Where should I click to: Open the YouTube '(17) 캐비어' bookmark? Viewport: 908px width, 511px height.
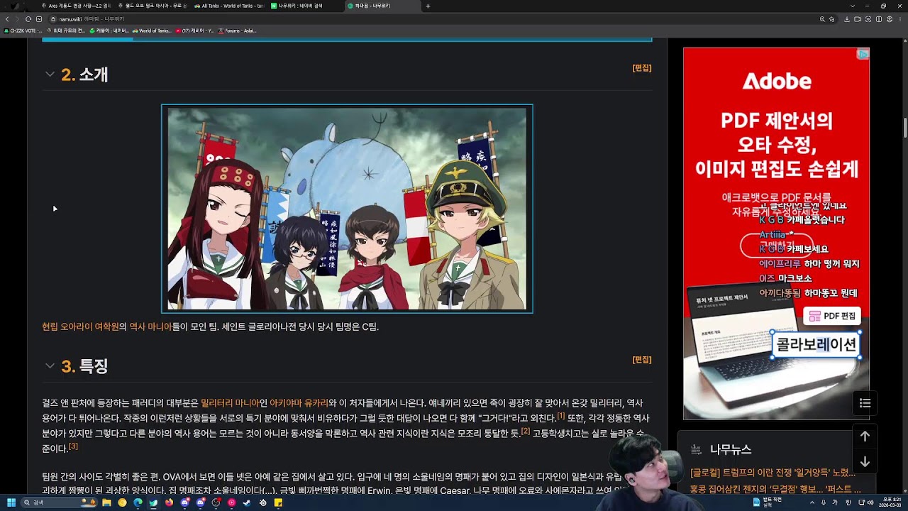(x=194, y=31)
